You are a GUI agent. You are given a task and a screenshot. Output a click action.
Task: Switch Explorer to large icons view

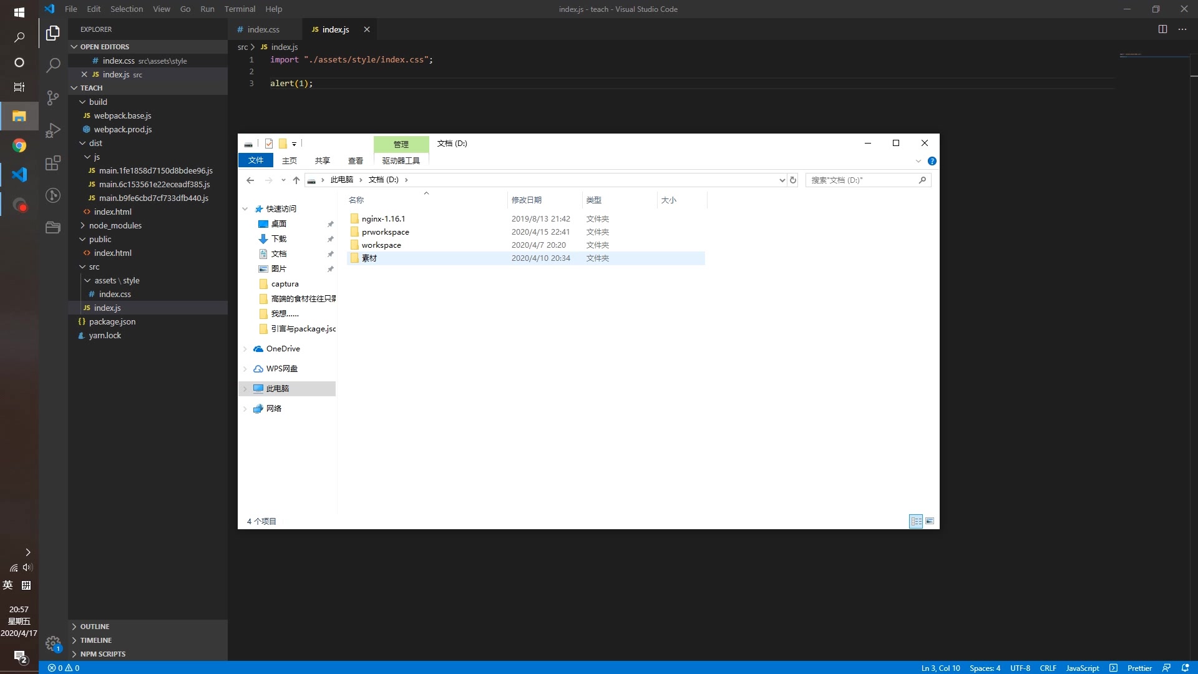point(930,521)
